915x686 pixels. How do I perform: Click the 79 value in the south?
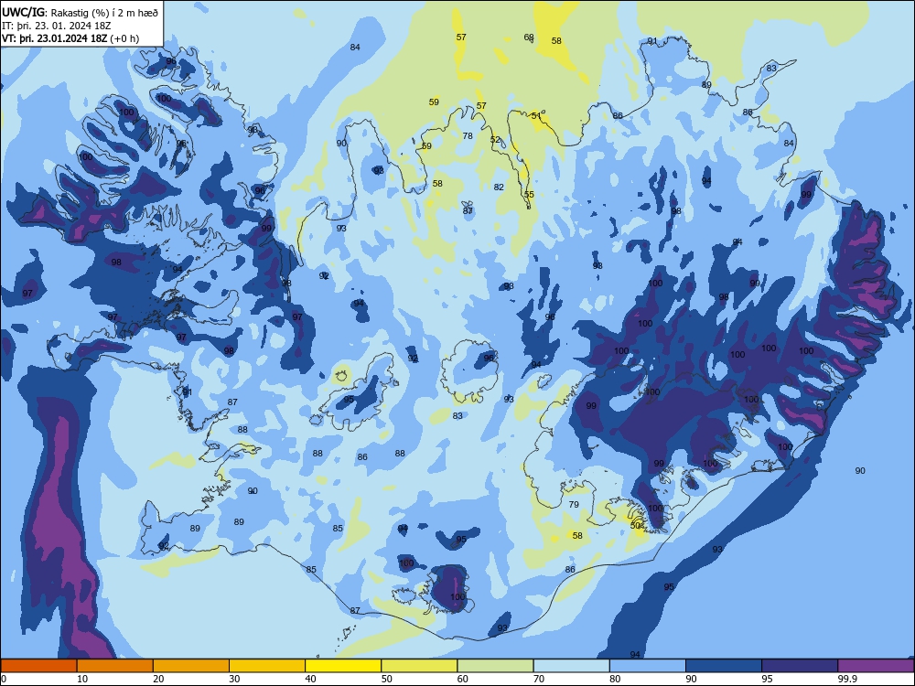(x=574, y=505)
